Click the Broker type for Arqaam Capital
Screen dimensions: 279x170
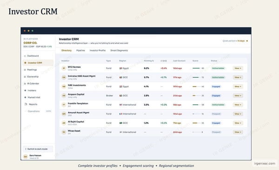(109, 95)
